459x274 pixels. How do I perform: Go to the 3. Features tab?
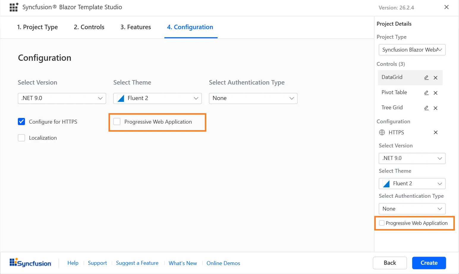pos(136,27)
